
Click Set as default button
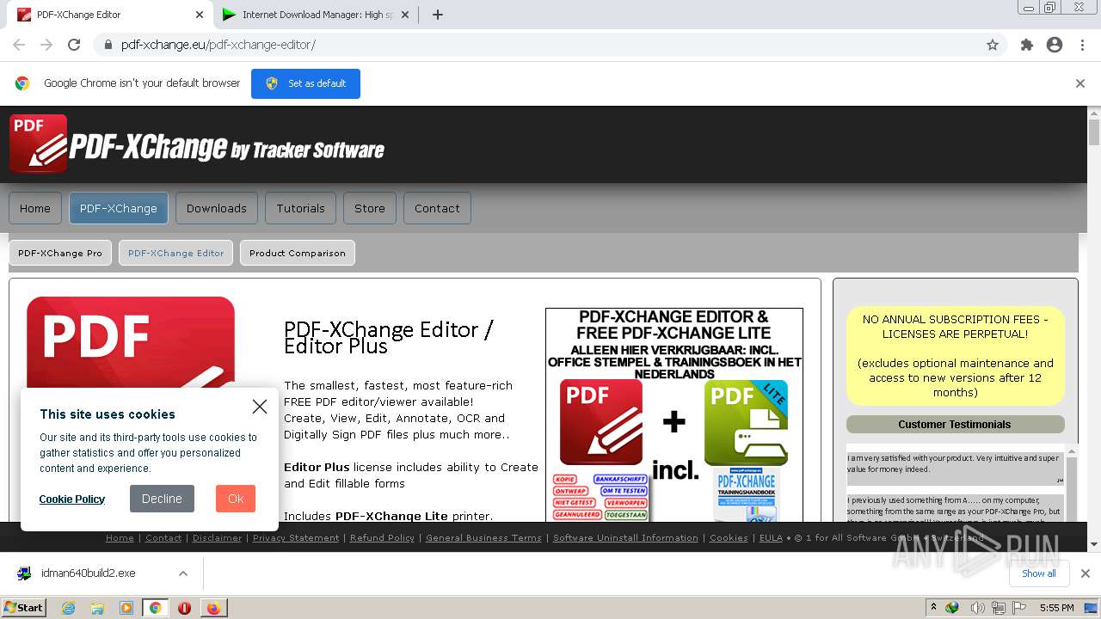click(305, 83)
